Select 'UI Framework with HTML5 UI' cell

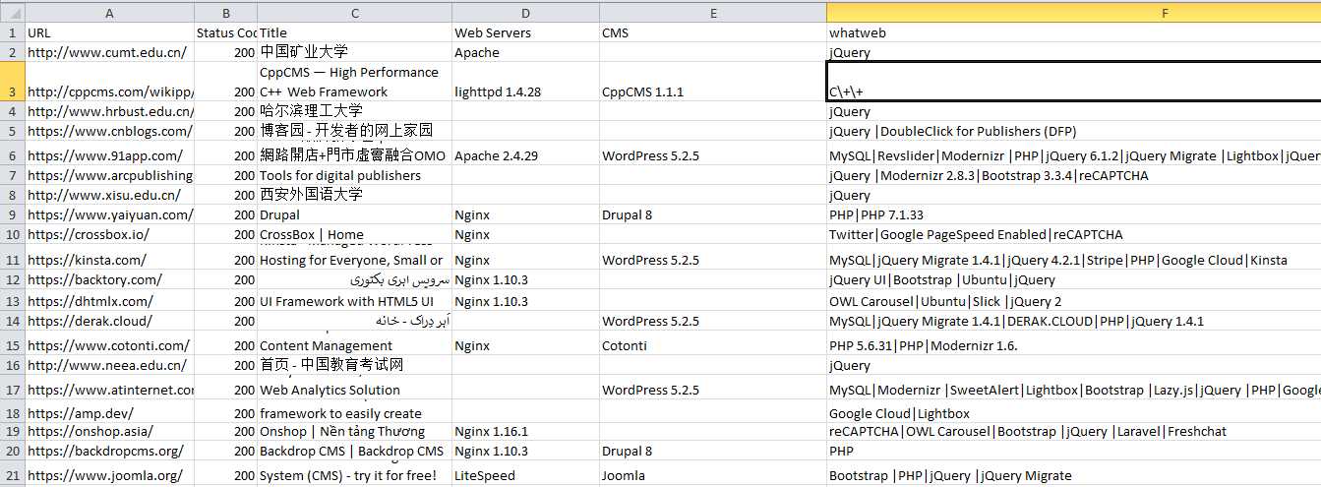click(354, 301)
